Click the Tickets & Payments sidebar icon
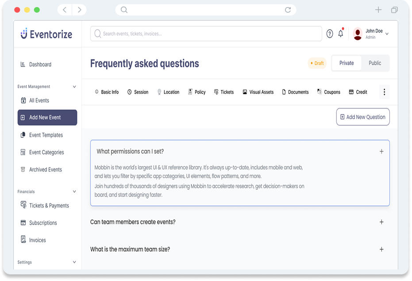 (23, 205)
